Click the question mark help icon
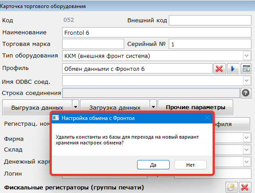 [246, 93]
